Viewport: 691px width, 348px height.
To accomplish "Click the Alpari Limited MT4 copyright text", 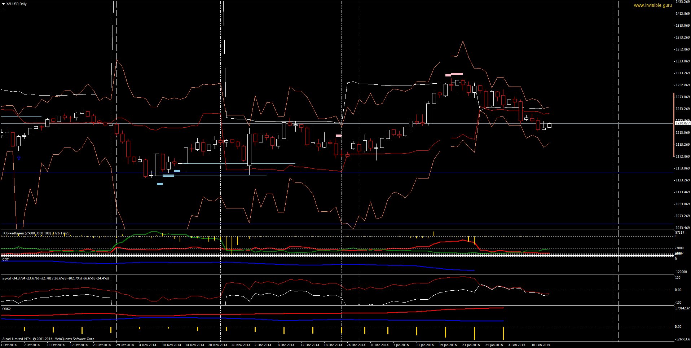I will point(49,339).
